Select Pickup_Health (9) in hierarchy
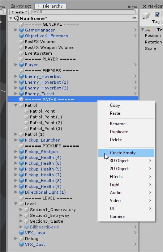 tap(43, 186)
